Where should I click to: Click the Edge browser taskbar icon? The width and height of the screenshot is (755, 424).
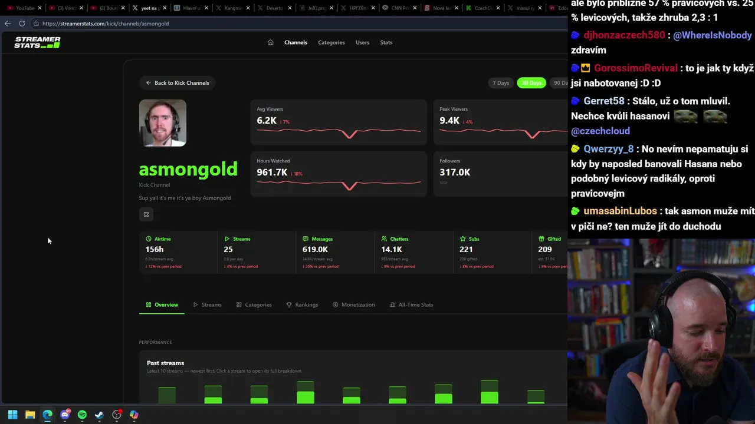click(x=47, y=415)
